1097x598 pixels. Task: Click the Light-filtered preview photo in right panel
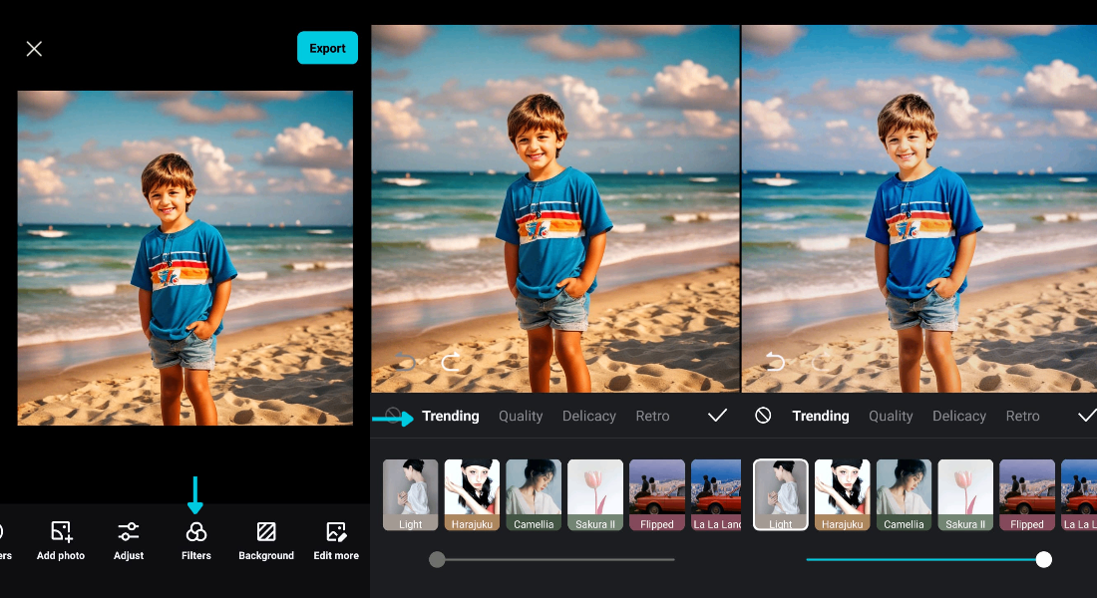pos(919,208)
